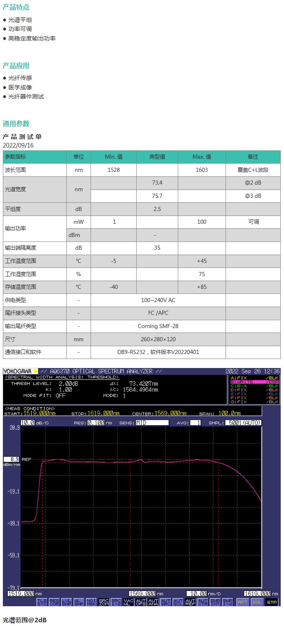Select trace D:FIX in trace list

(254, 389)
